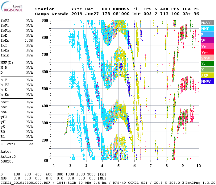Click the 1 MHz frequency axis label
Image resolution: width=216 pixels, height=185 pixels.
click(54, 166)
